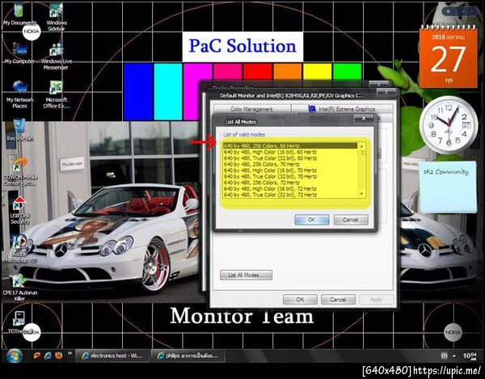The image size is (485, 379).
Task: Launch Firefox from Quick Launch
Action: 59,356
